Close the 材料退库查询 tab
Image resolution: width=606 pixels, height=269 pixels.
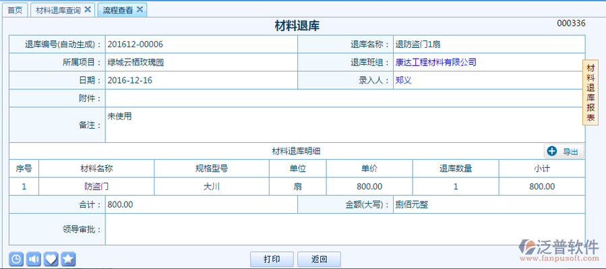tap(88, 9)
